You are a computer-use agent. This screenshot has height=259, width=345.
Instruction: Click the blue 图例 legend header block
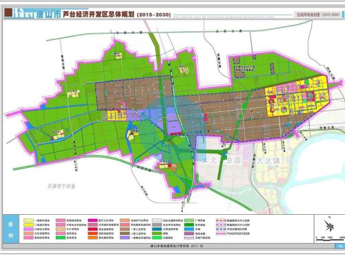10,229
